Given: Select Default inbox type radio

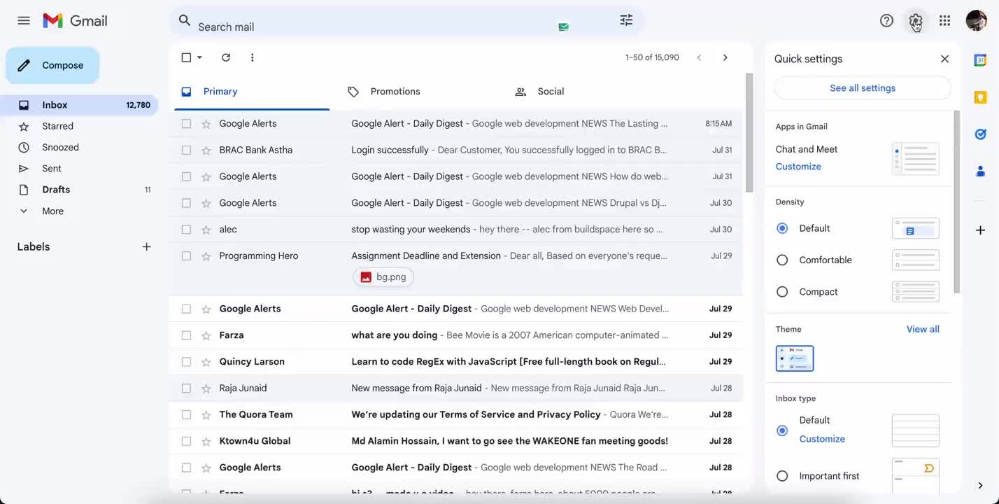Looking at the screenshot, I should [x=782, y=430].
